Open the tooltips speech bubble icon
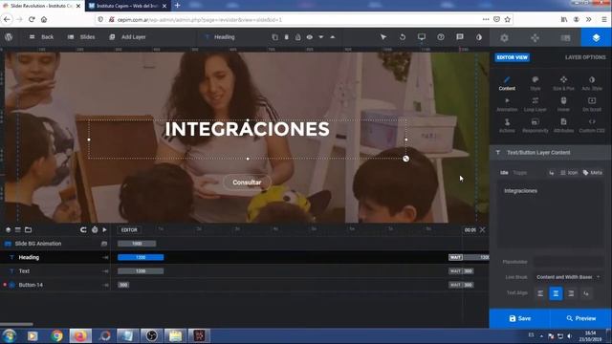 (460, 37)
